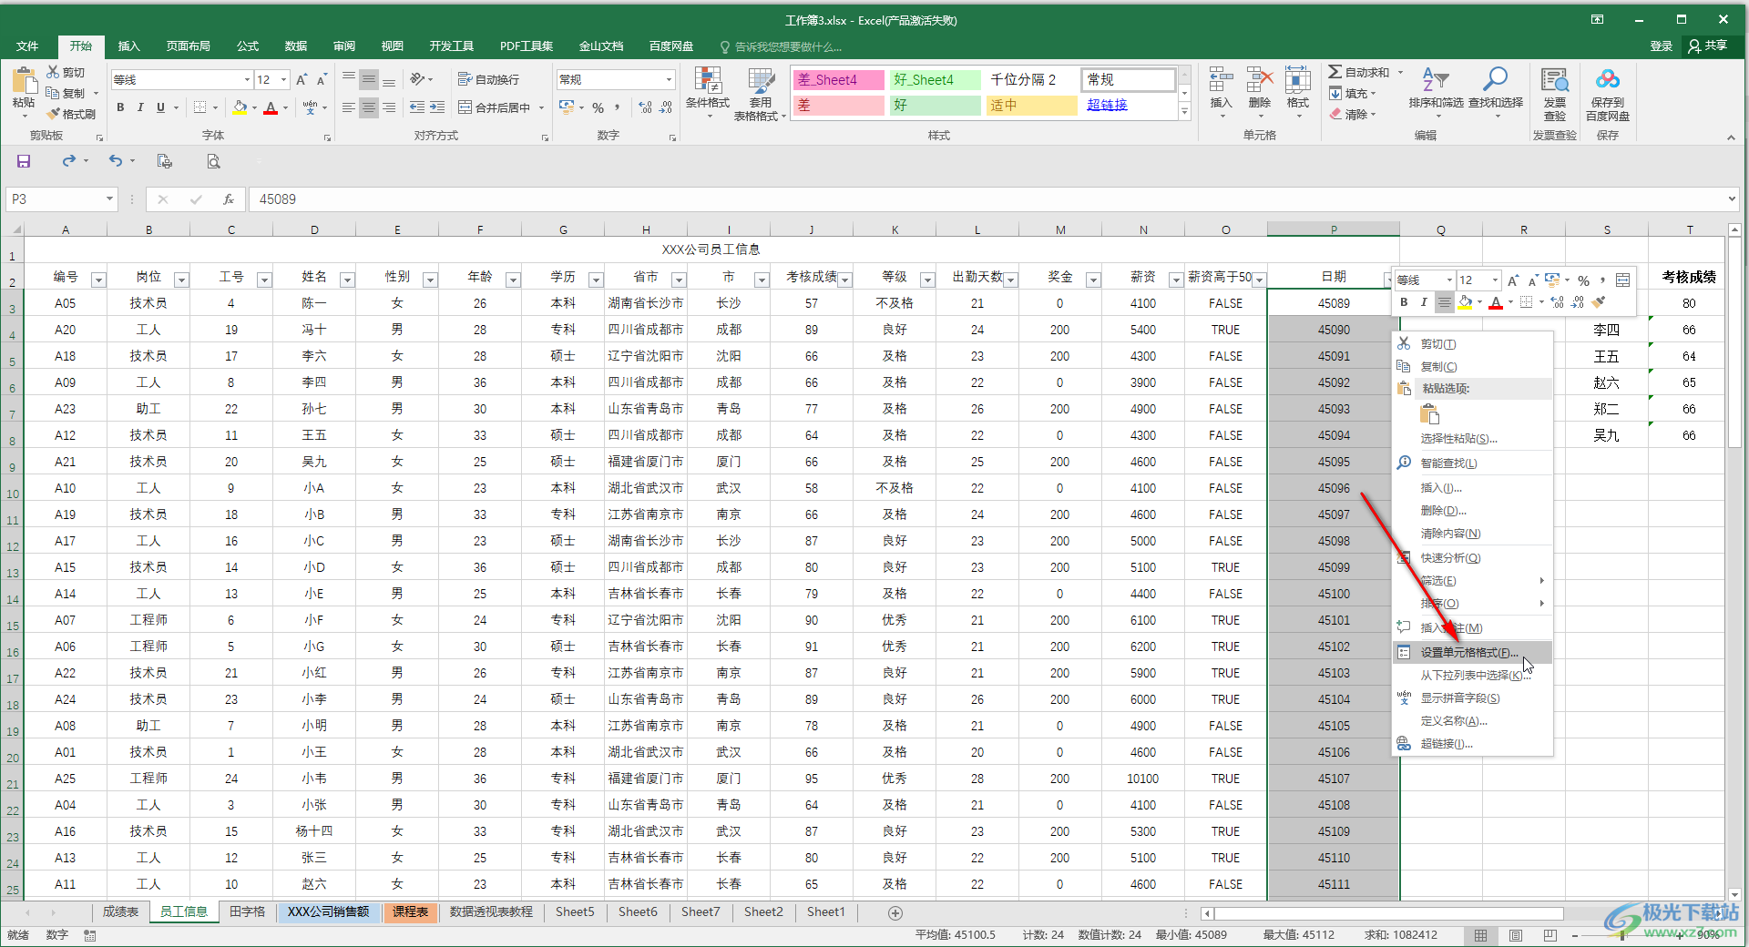Toggle Wrap Text (自动换行)
This screenshot has height=947, width=1749.
488,80
